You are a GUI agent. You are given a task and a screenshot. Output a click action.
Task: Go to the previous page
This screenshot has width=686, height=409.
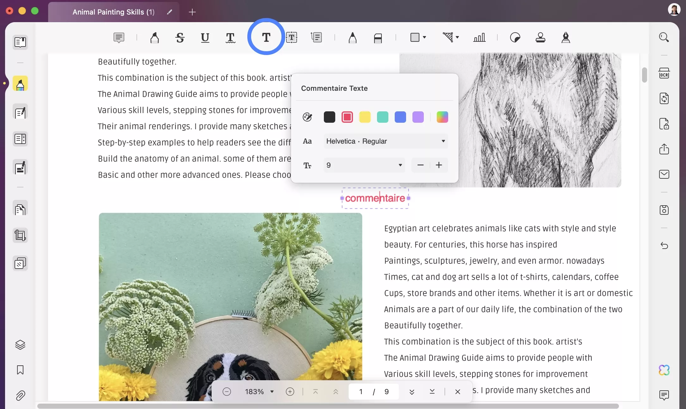pyautogui.click(x=336, y=392)
